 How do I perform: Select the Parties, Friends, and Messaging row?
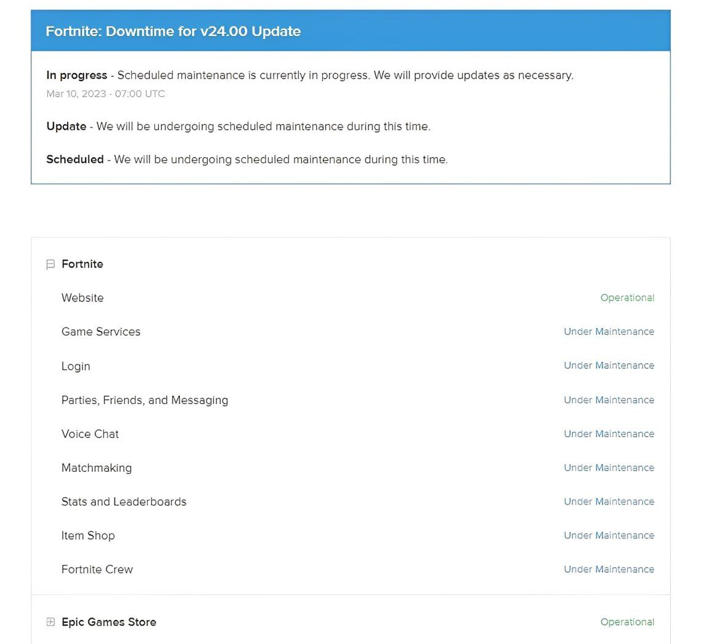click(145, 399)
